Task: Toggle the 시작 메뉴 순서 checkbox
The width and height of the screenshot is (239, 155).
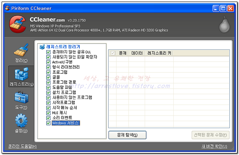Action: pos(48,108)
